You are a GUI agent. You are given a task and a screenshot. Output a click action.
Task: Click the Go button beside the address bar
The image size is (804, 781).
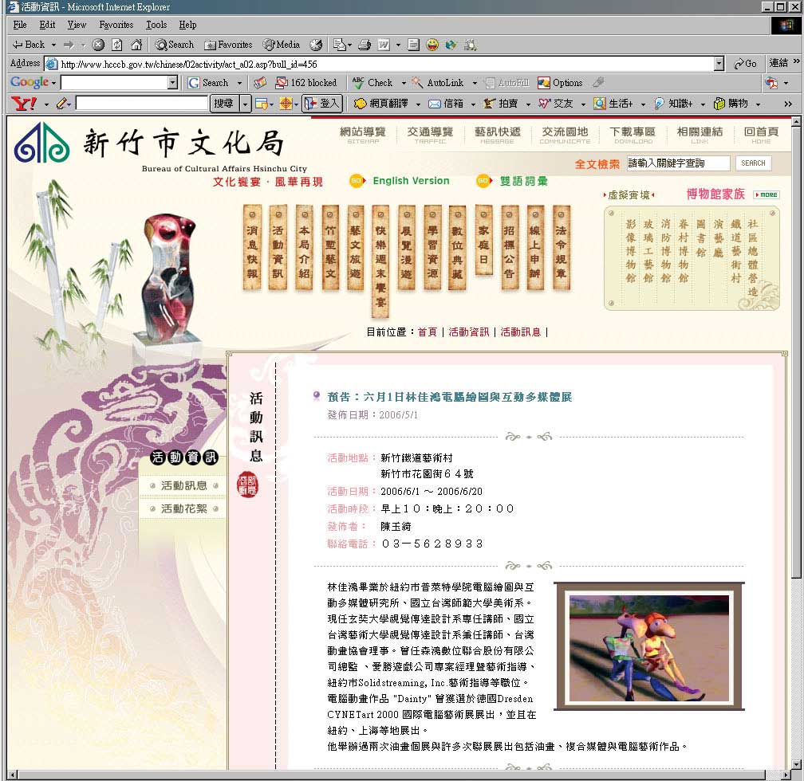[745, 64]
